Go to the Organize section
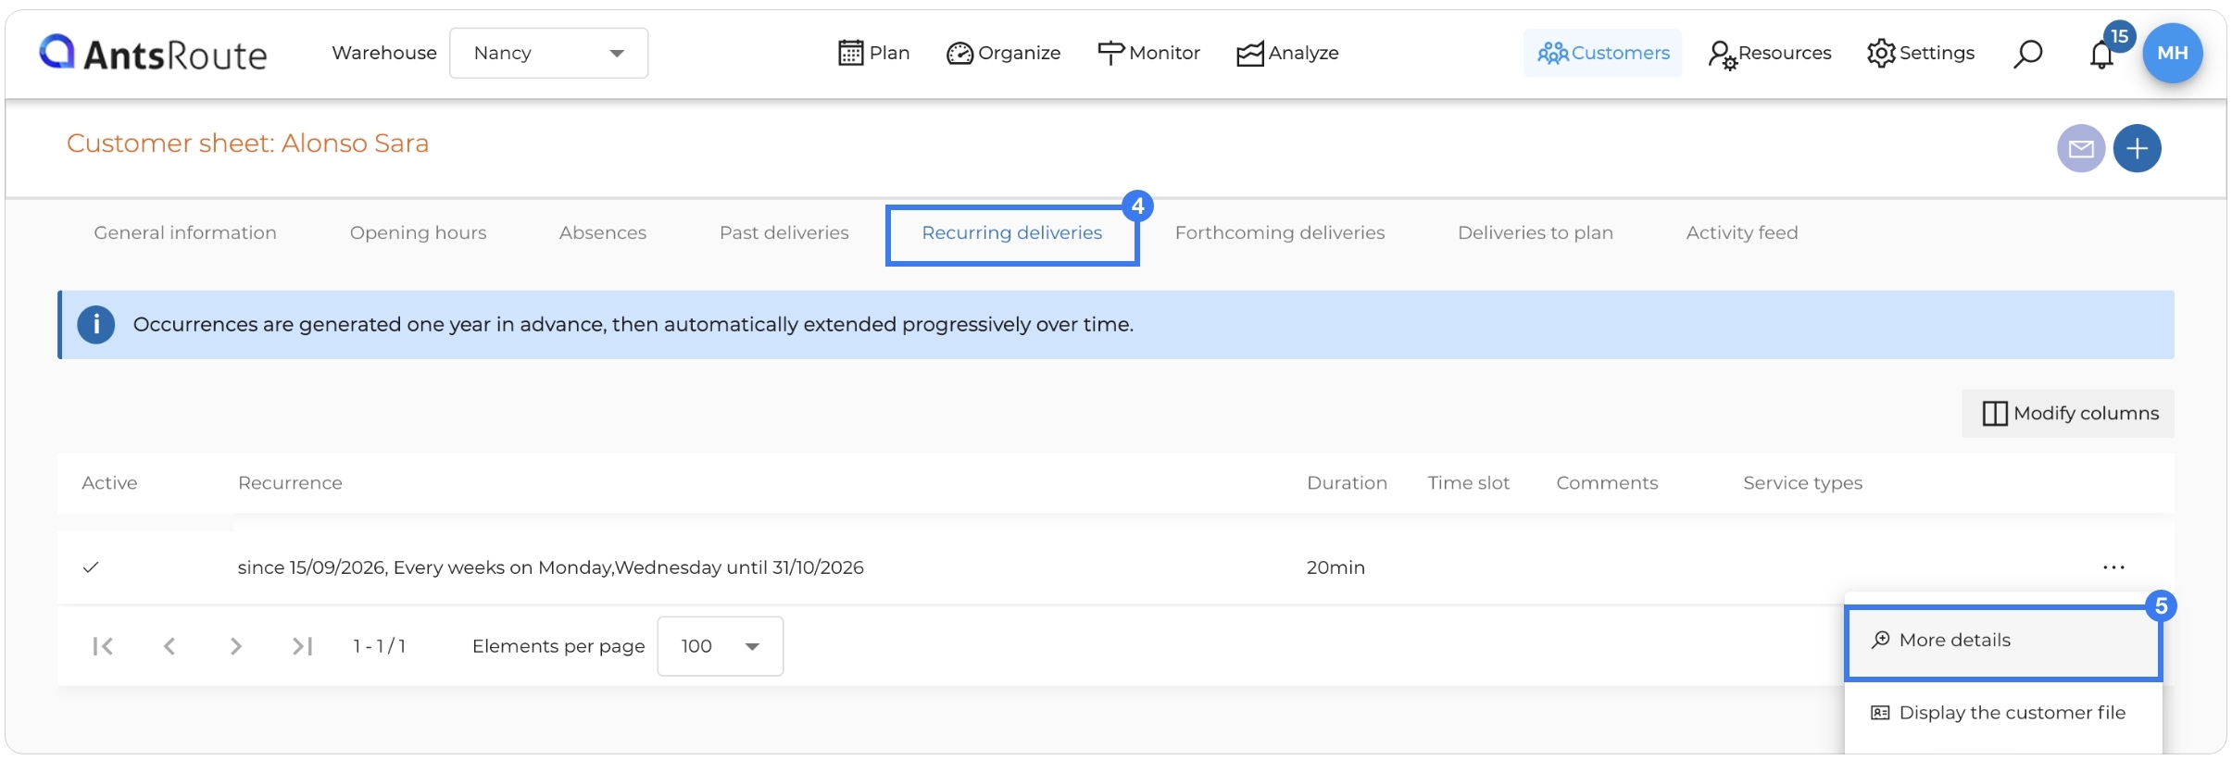The image size is (2232, 760). (x=1003, y=53)
